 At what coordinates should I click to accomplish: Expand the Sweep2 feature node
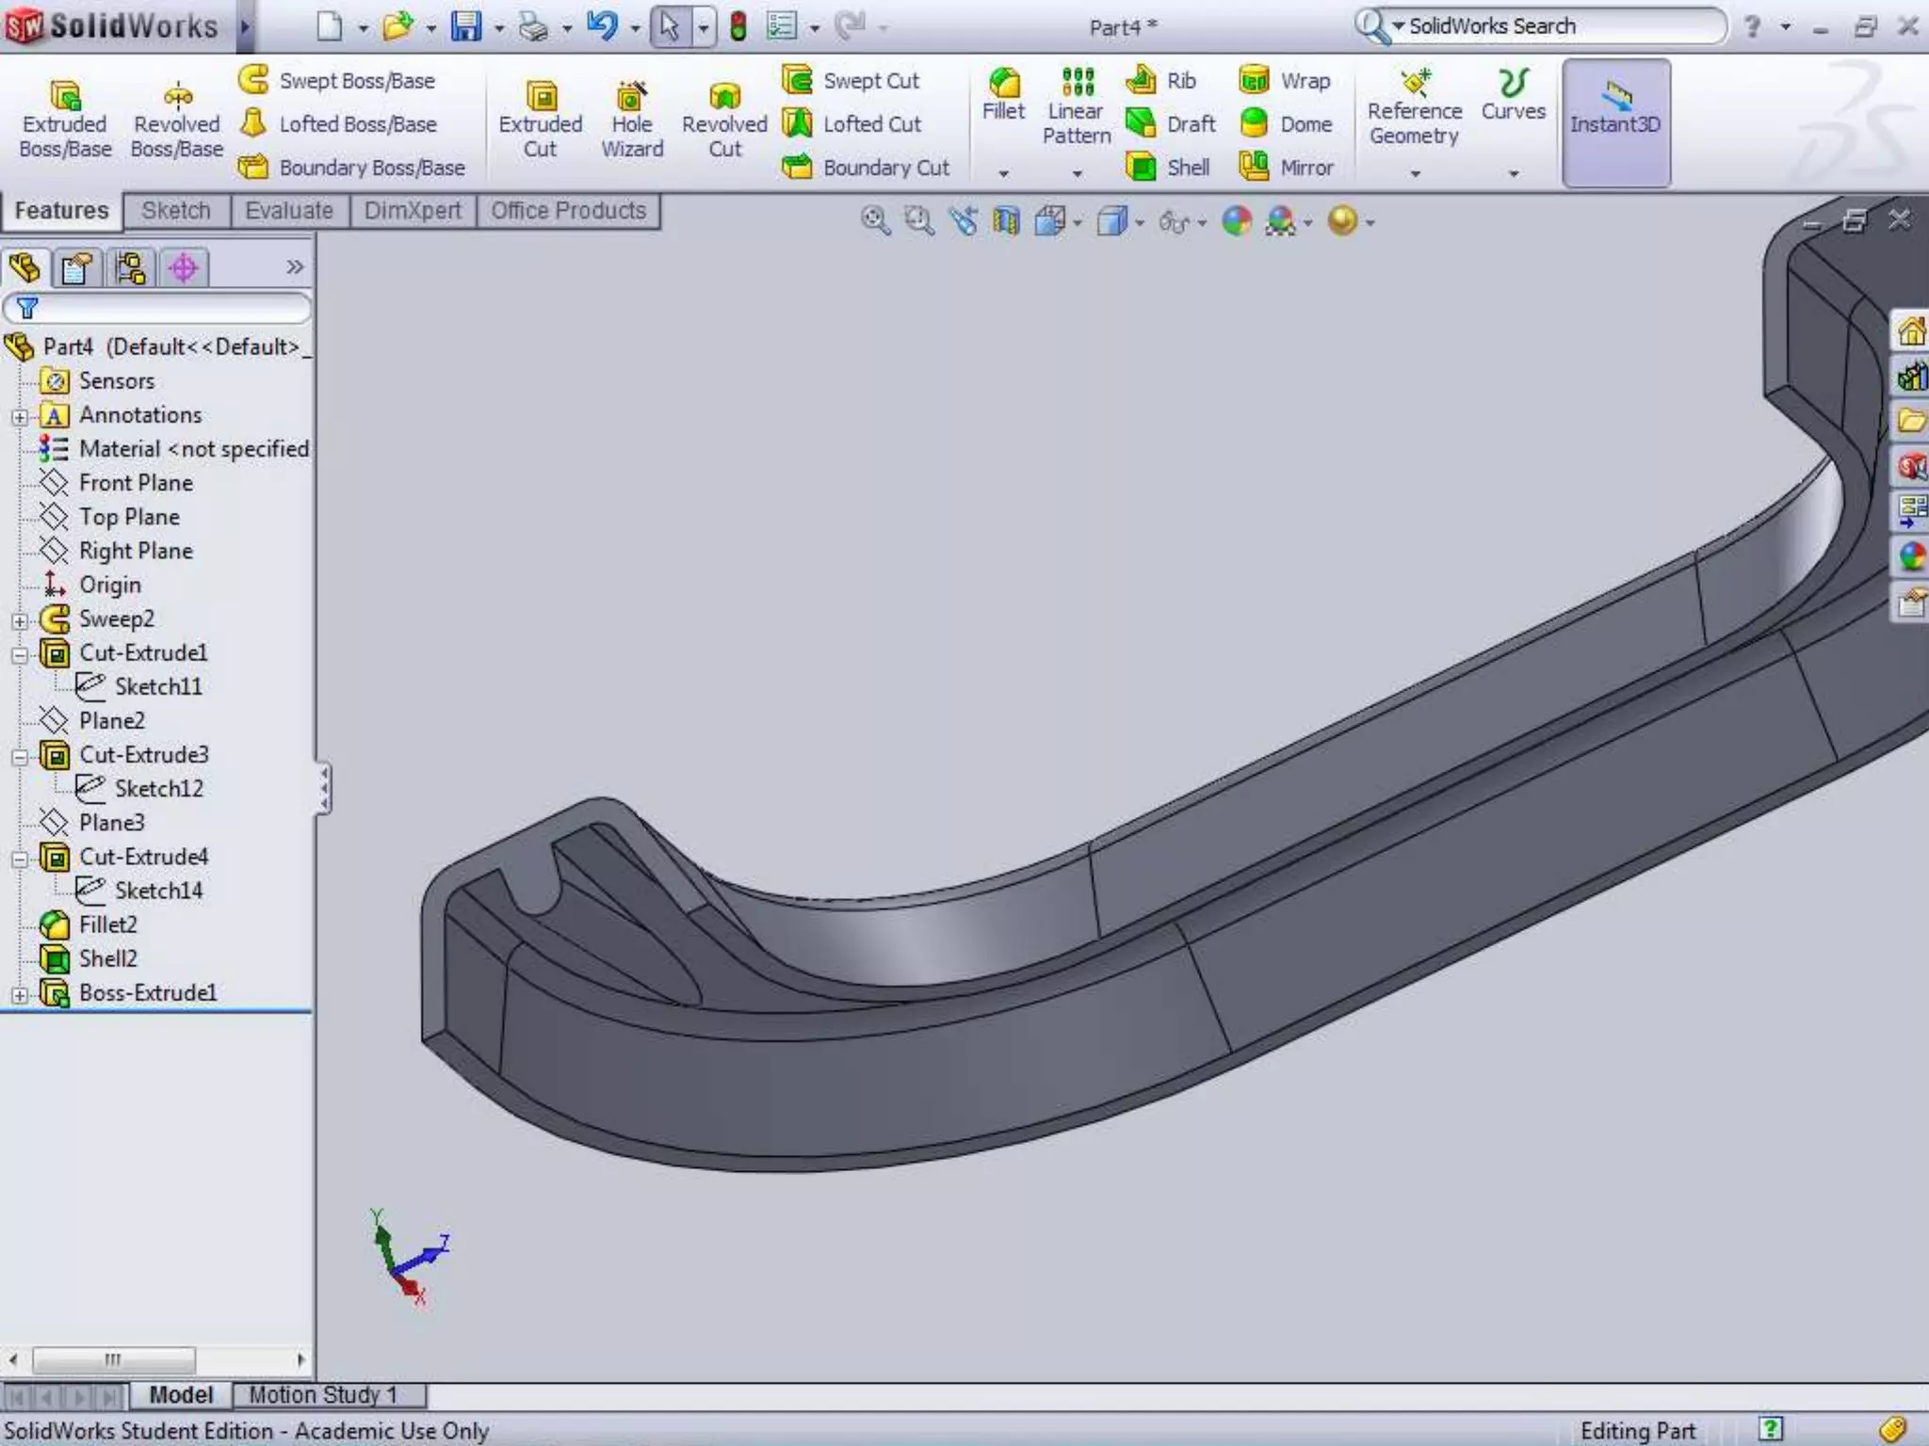tap(20, 621)
